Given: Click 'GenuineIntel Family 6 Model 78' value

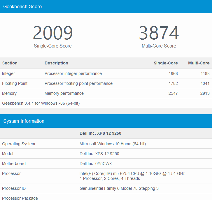Looking at the screenshot, I should 119,188.
